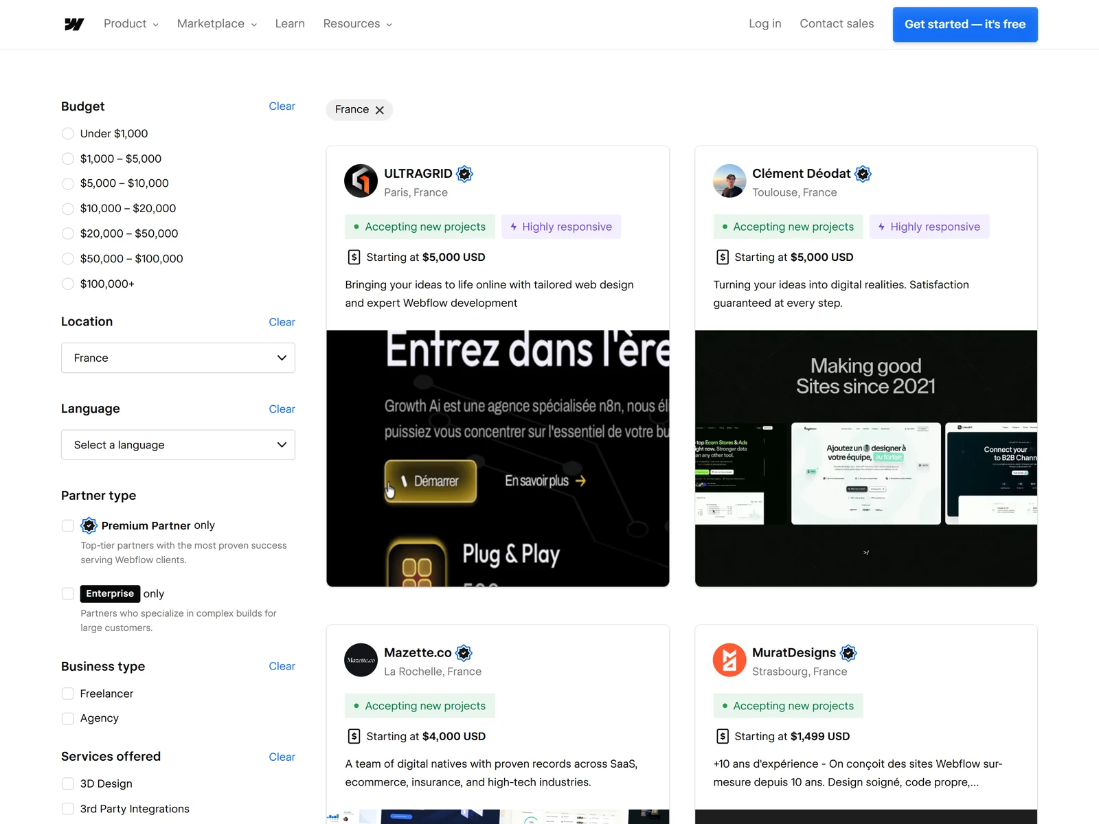Click the lightning icon on Clément Déodat's Highly responsive tag
The width and height of the screenshot is (1099, 824).
point(881,227)
